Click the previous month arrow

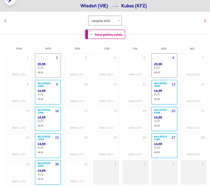pos(5,21)
